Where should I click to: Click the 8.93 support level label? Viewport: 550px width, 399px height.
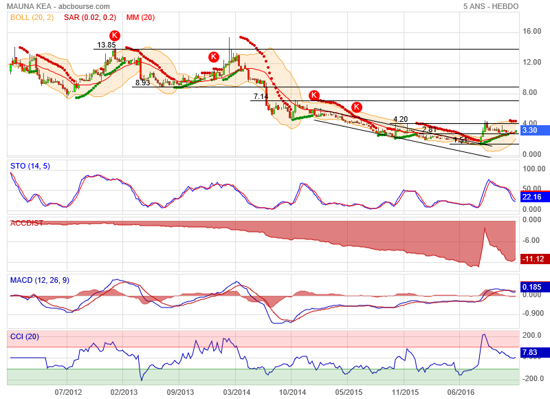pos(143,83)
